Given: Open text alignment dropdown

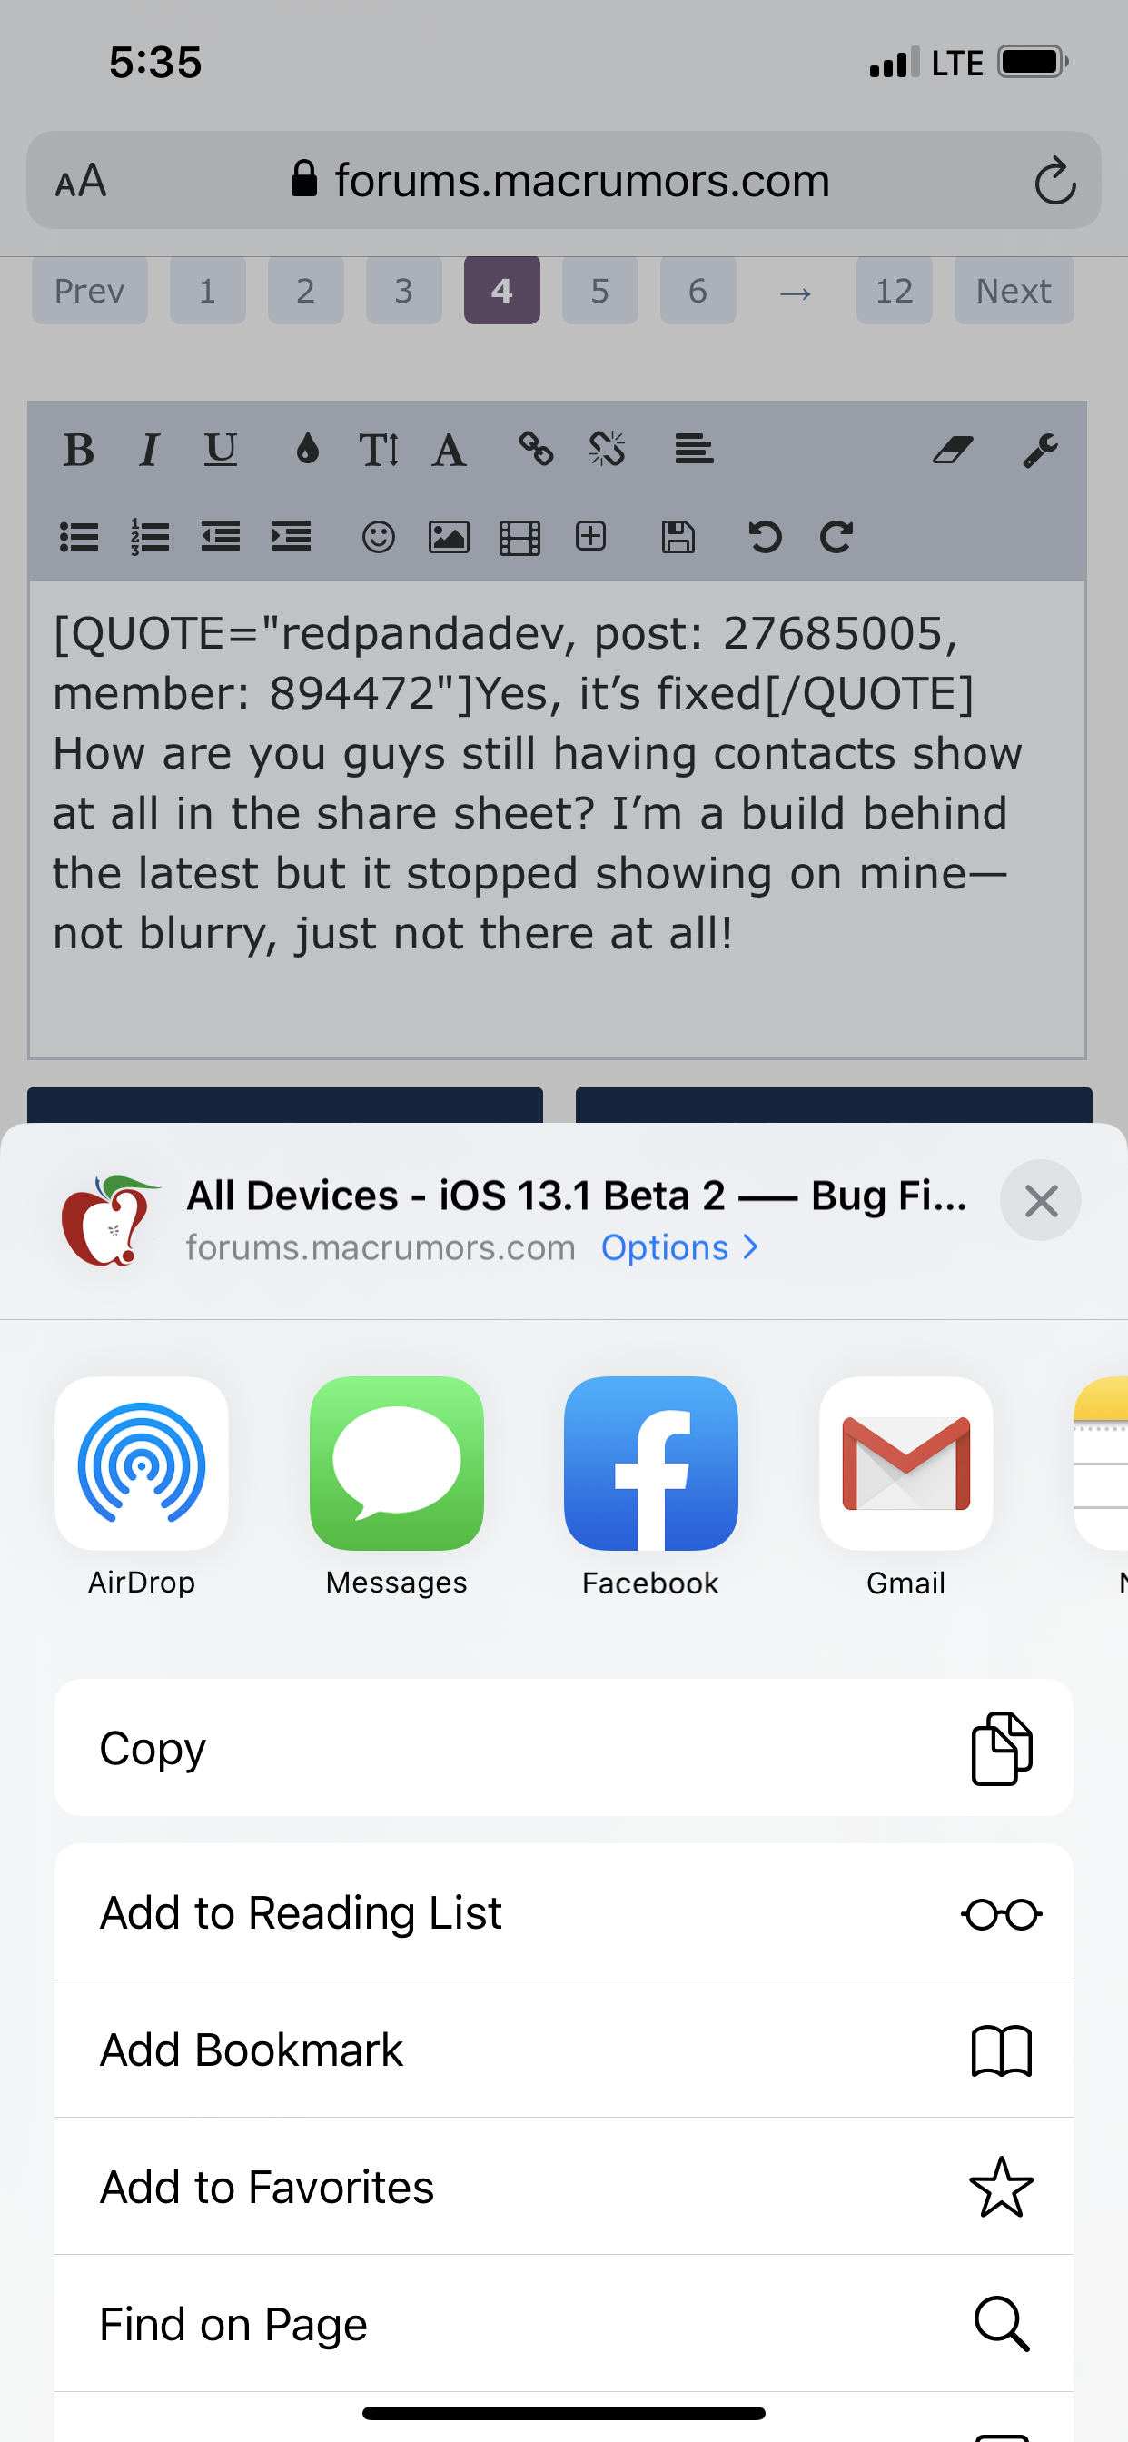Looking at the screenshot, I should 694,450.
